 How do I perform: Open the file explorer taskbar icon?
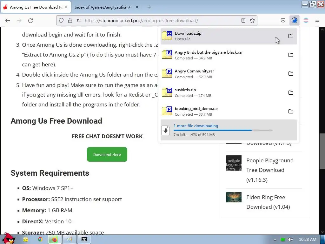click(26, 240)
